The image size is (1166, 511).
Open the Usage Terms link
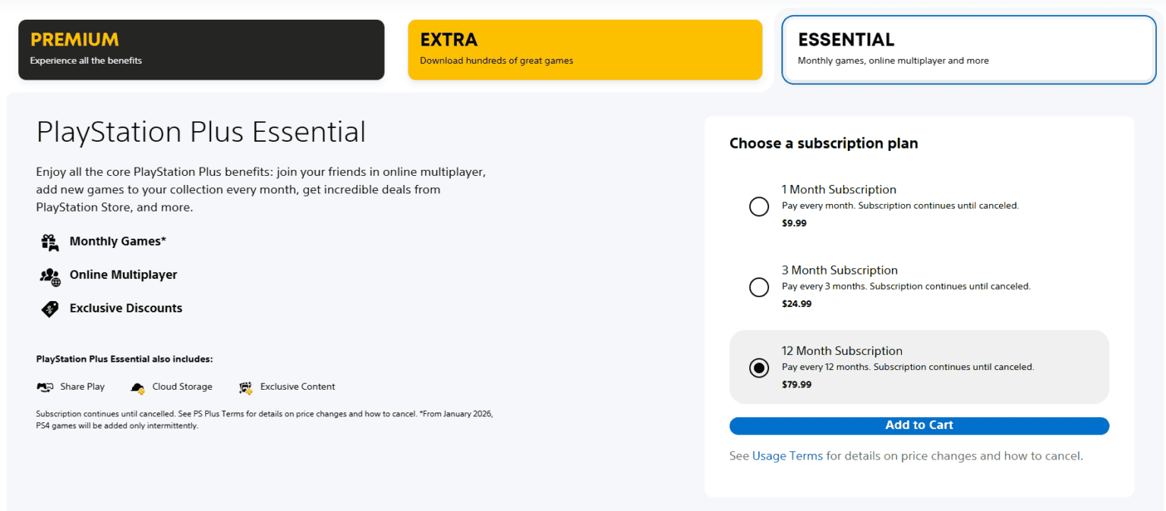click(787, 456)
